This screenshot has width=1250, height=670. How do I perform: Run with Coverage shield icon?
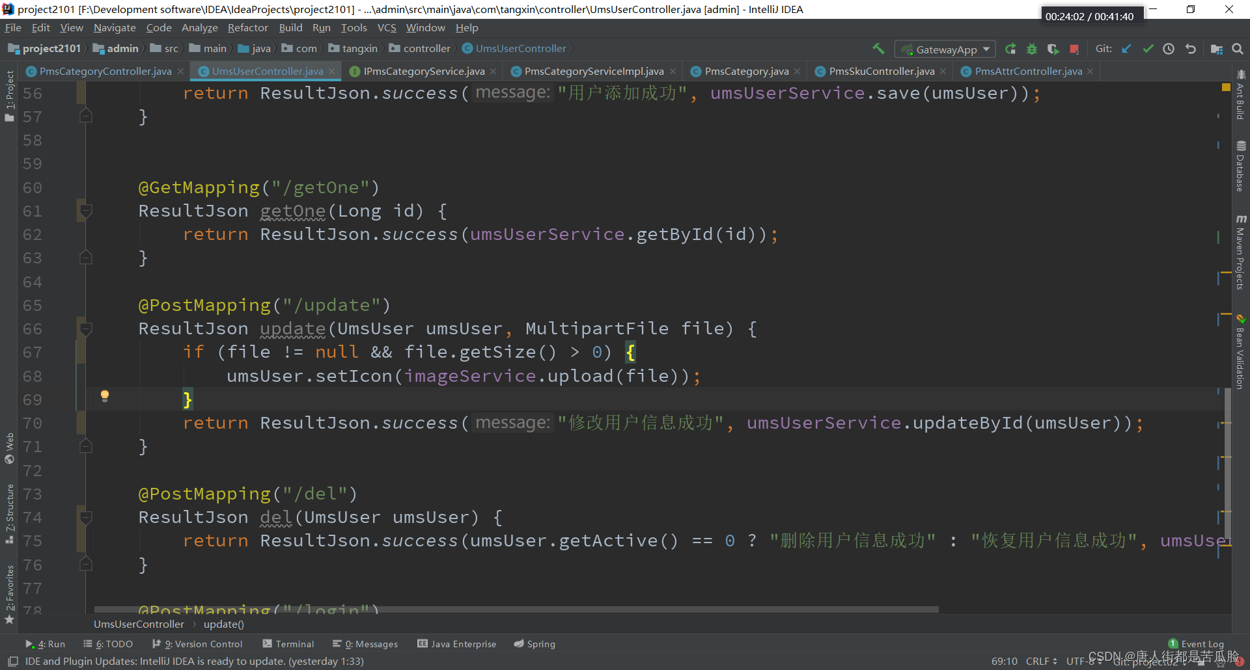point(1053,49)
